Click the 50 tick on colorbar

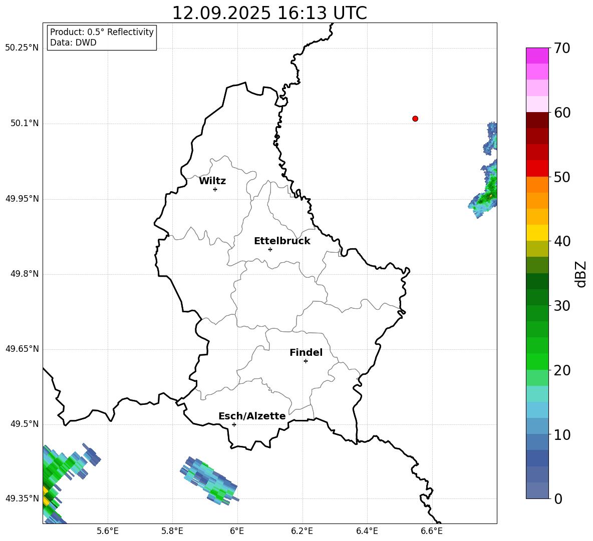point(561,177)
